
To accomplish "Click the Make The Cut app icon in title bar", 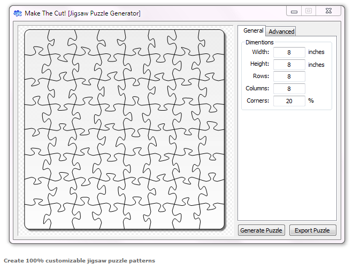I will pyautogui.click(x=18, y=13).
